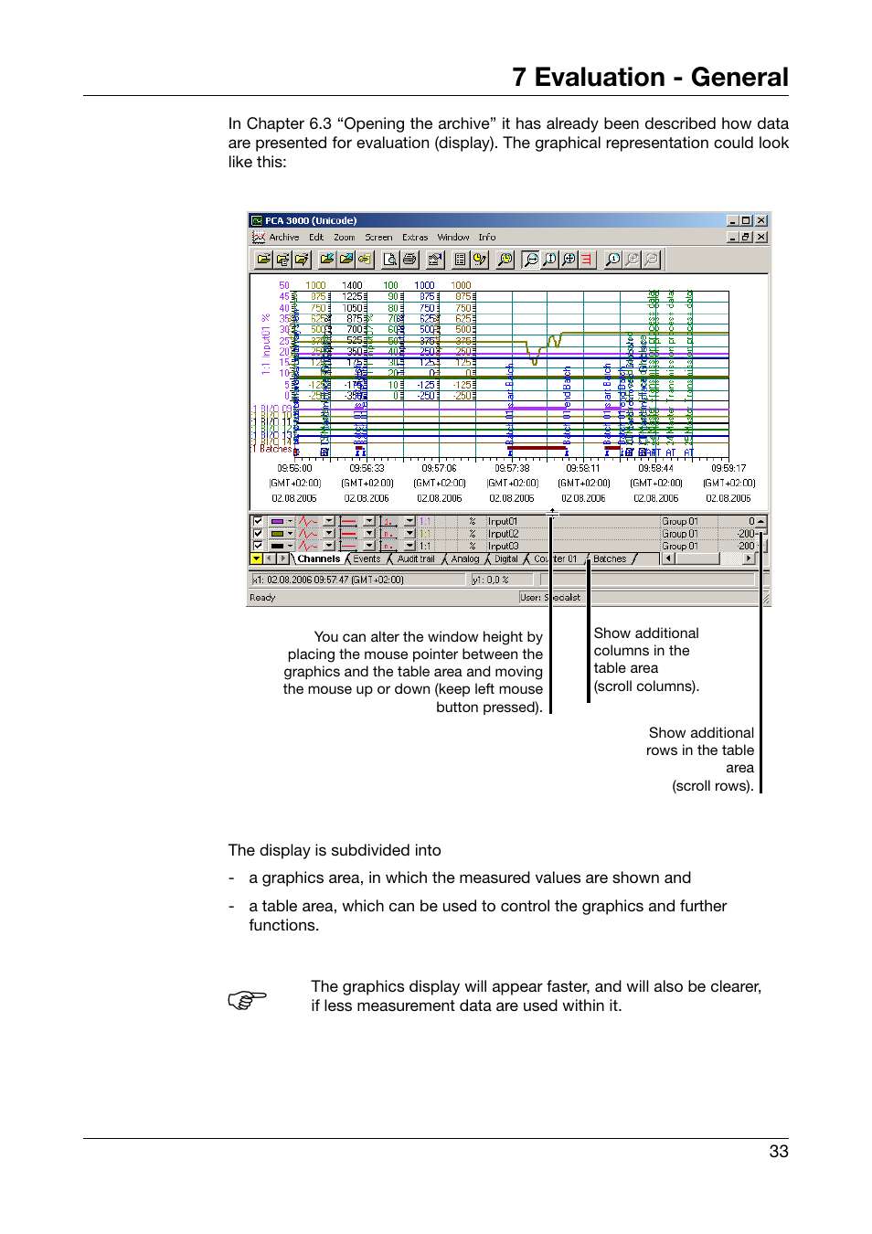Open the Archive menu
Screen dimensions: 872x1234
(284, 237)
